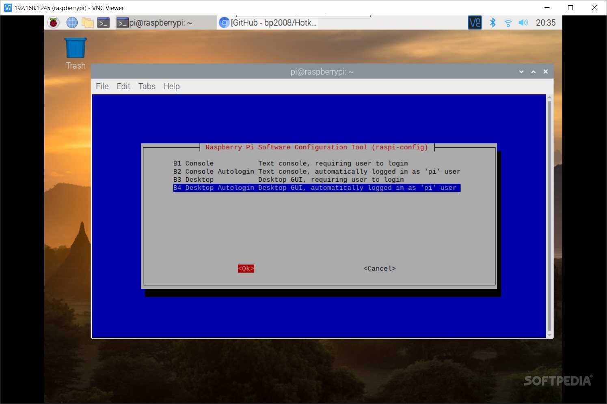Open the Raspberry Pi applications menu

(x=53, y=23)
